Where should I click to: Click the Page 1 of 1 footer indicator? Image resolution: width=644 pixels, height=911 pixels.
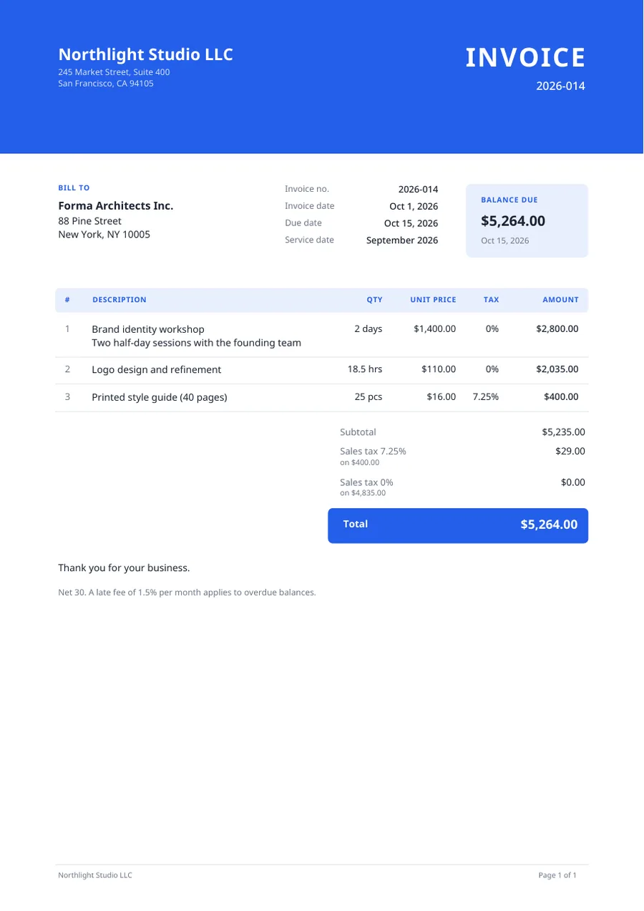(557, 875)
